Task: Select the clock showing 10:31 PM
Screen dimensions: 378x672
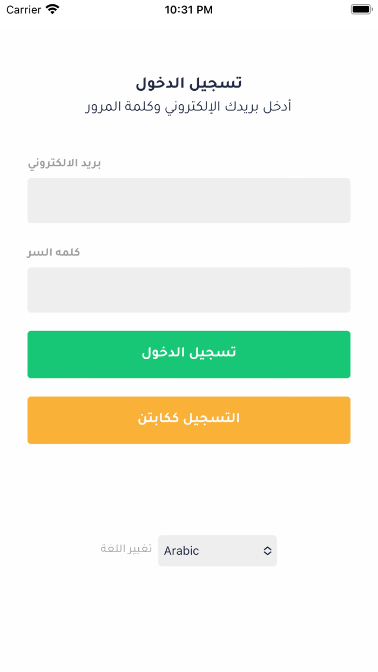Action: click(189, 9)
